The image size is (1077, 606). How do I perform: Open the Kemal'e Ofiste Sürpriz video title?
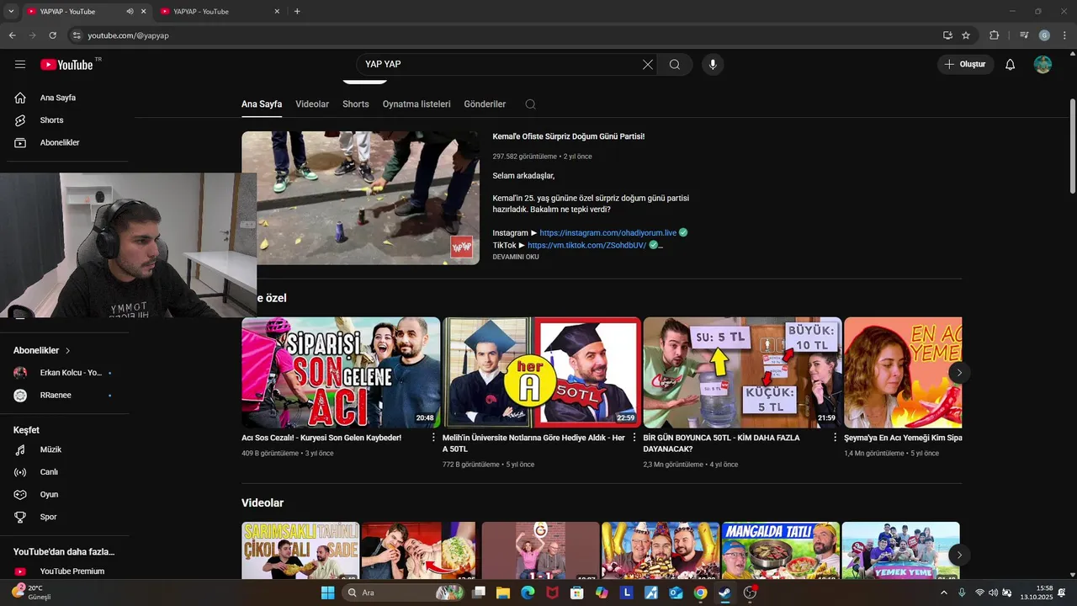tap(569, 136)
